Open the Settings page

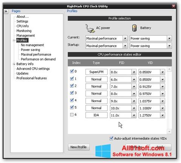[x=22, y=21]
